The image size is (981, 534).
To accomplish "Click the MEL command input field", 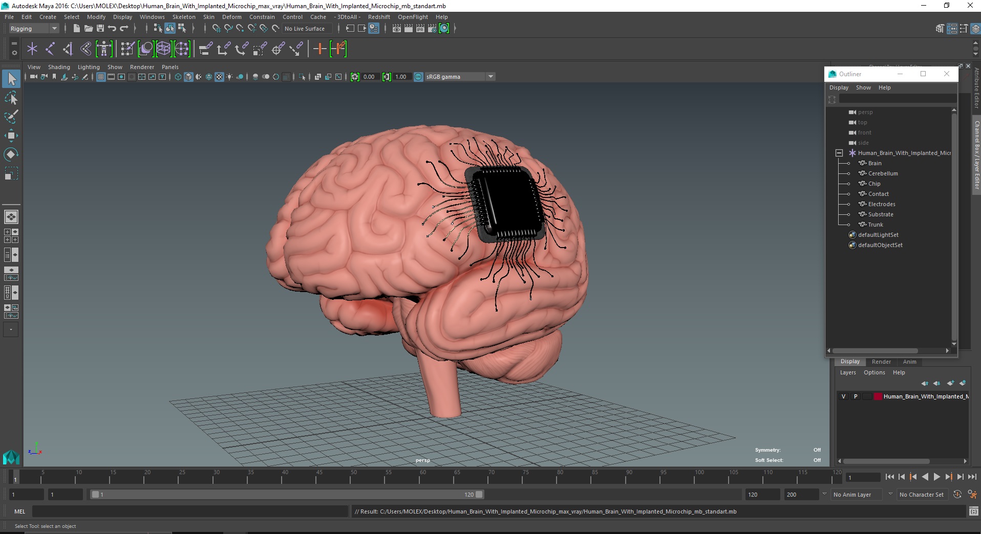I will [190, 511].
